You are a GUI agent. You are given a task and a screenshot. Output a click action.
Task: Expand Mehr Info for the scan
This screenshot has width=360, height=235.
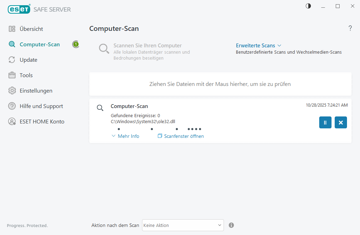126,136
